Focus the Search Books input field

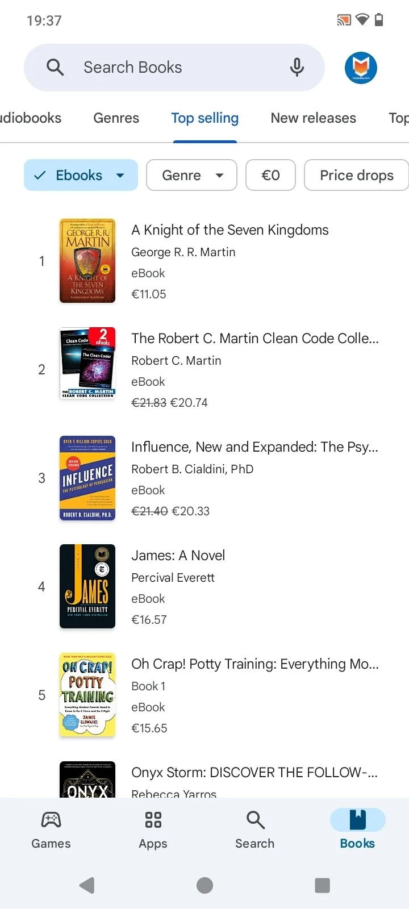click(x=170, y=68)
